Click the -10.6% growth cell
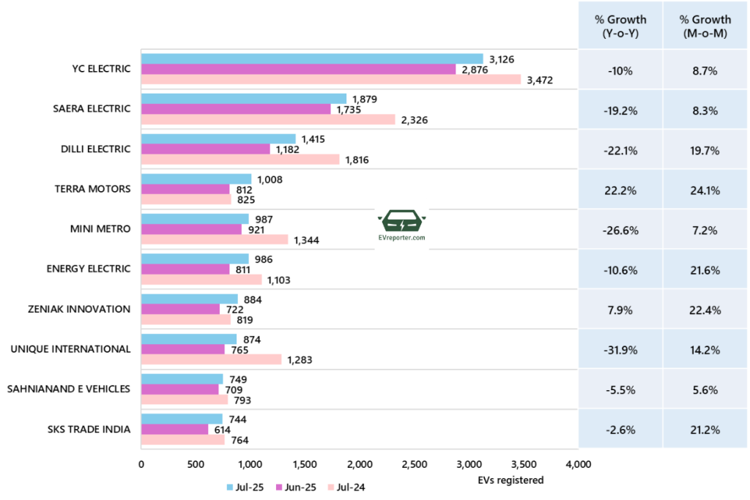The width and height of the screenshot is (750, 500). click(x=620, y=271)
